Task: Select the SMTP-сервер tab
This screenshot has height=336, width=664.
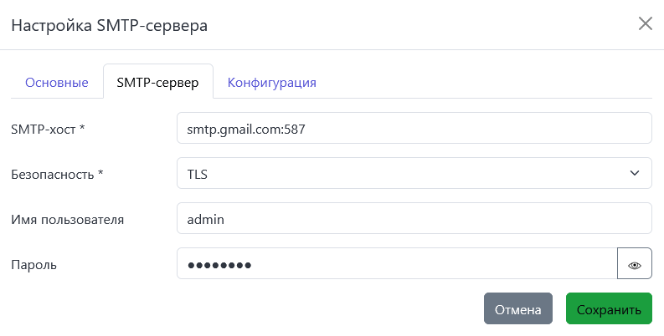Action: pos(158,83)
